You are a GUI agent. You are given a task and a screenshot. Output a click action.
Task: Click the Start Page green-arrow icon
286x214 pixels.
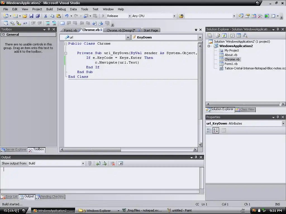(267, 16)
